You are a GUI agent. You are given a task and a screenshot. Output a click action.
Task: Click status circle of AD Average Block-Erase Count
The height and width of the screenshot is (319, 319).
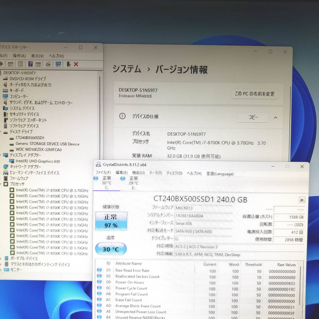tap(99, 305)
